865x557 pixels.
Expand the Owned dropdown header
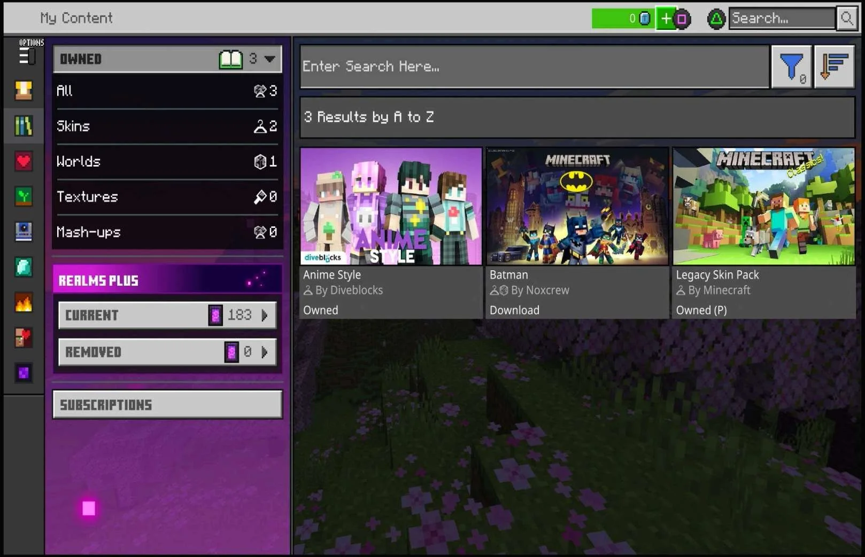click(x=167, y=59)
